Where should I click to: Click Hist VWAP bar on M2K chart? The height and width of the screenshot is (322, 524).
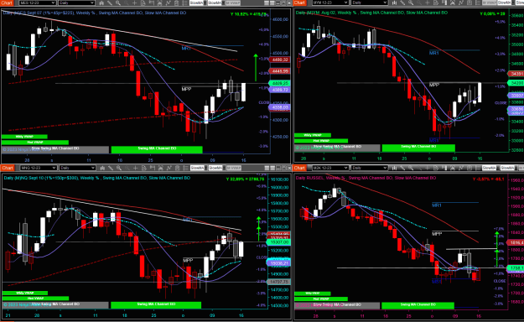tap(321, 299)
